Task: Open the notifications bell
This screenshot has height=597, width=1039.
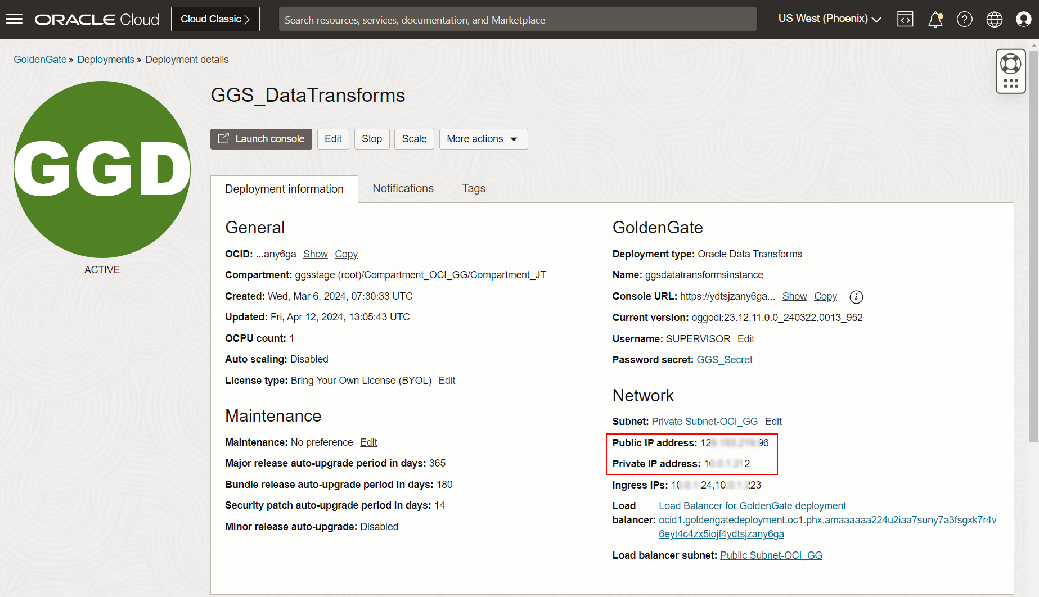Action: 935,19
